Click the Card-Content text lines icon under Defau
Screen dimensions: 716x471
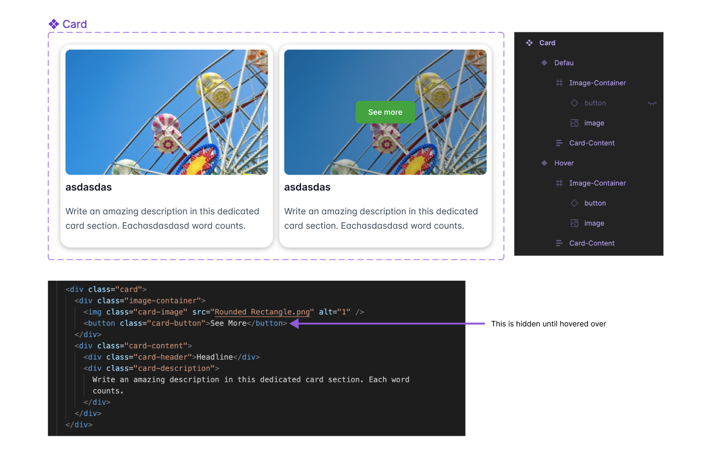tap(559, 143)
